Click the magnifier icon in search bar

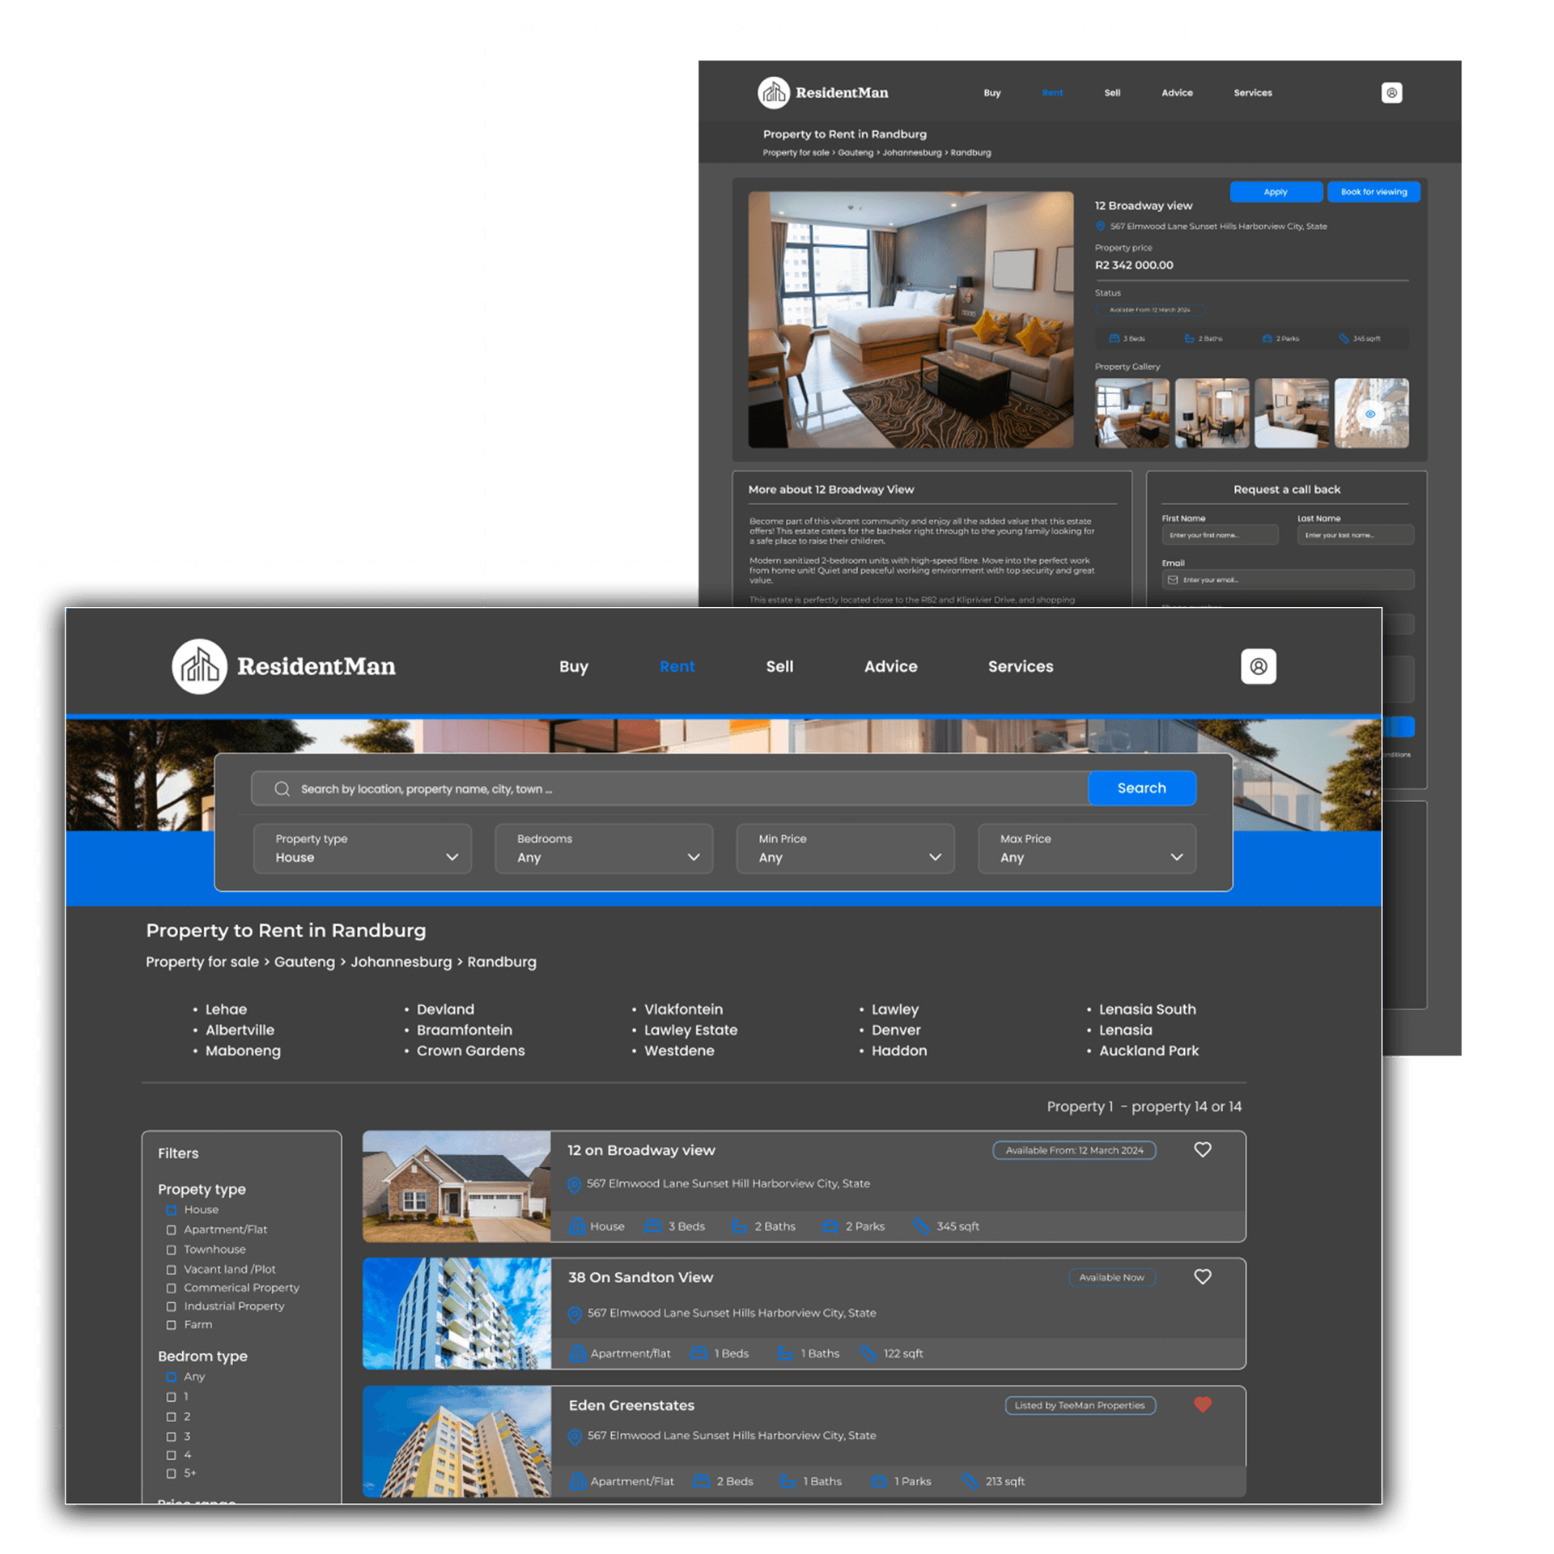coord(282,788)
